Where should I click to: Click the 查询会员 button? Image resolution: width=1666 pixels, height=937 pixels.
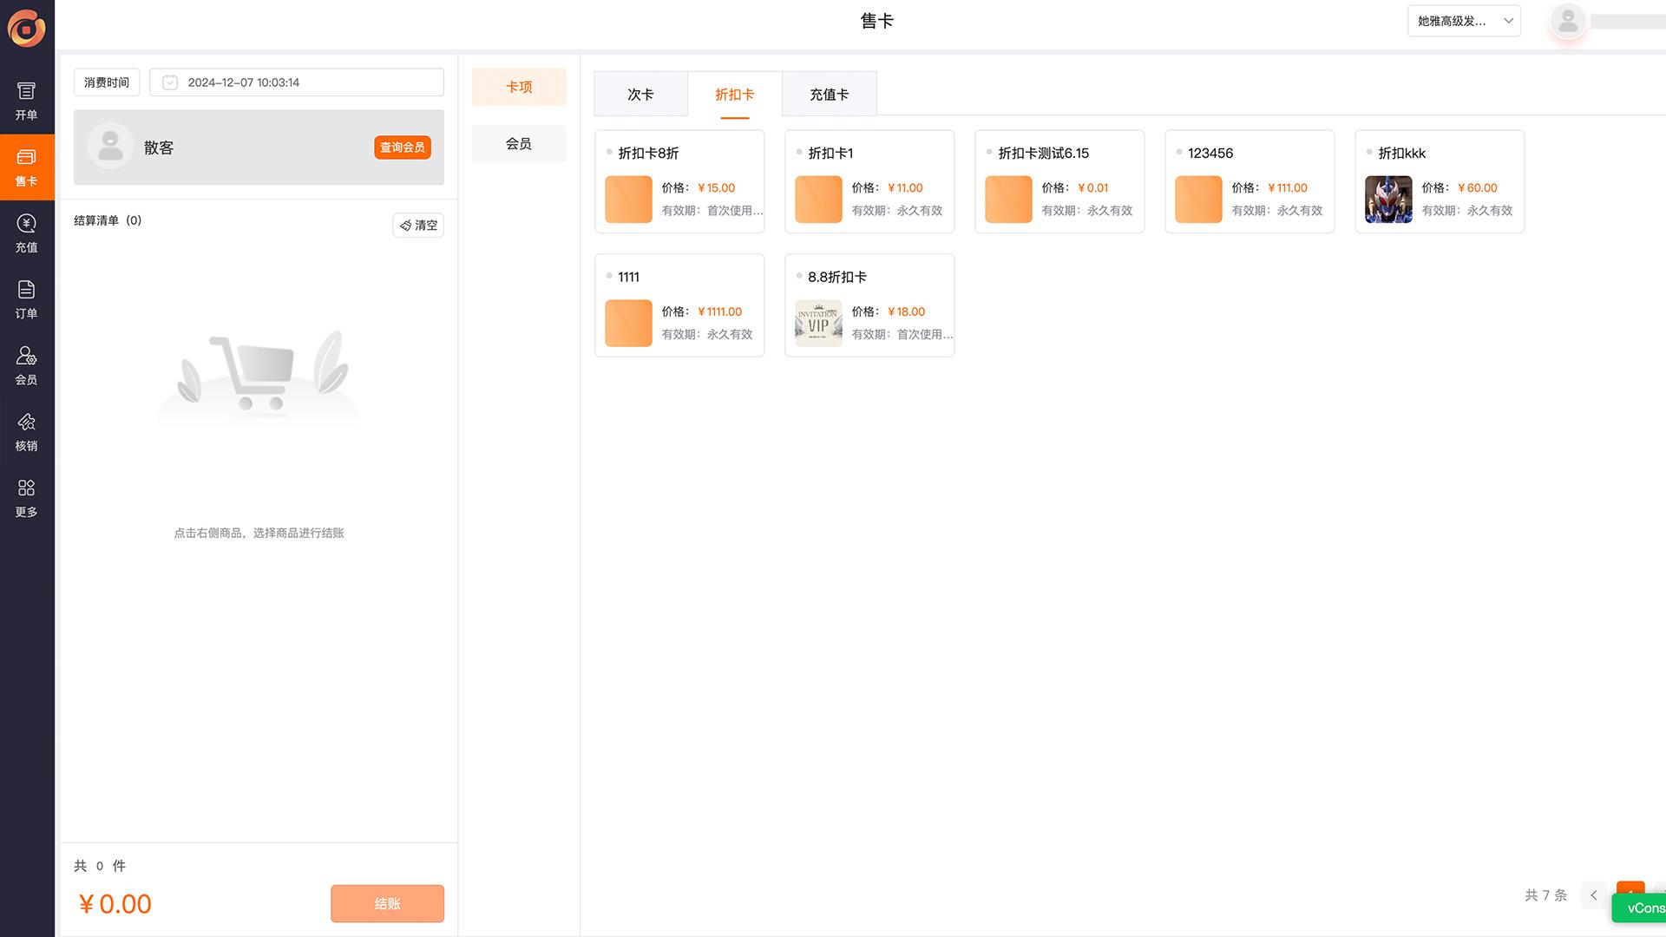tap(403, 147)
